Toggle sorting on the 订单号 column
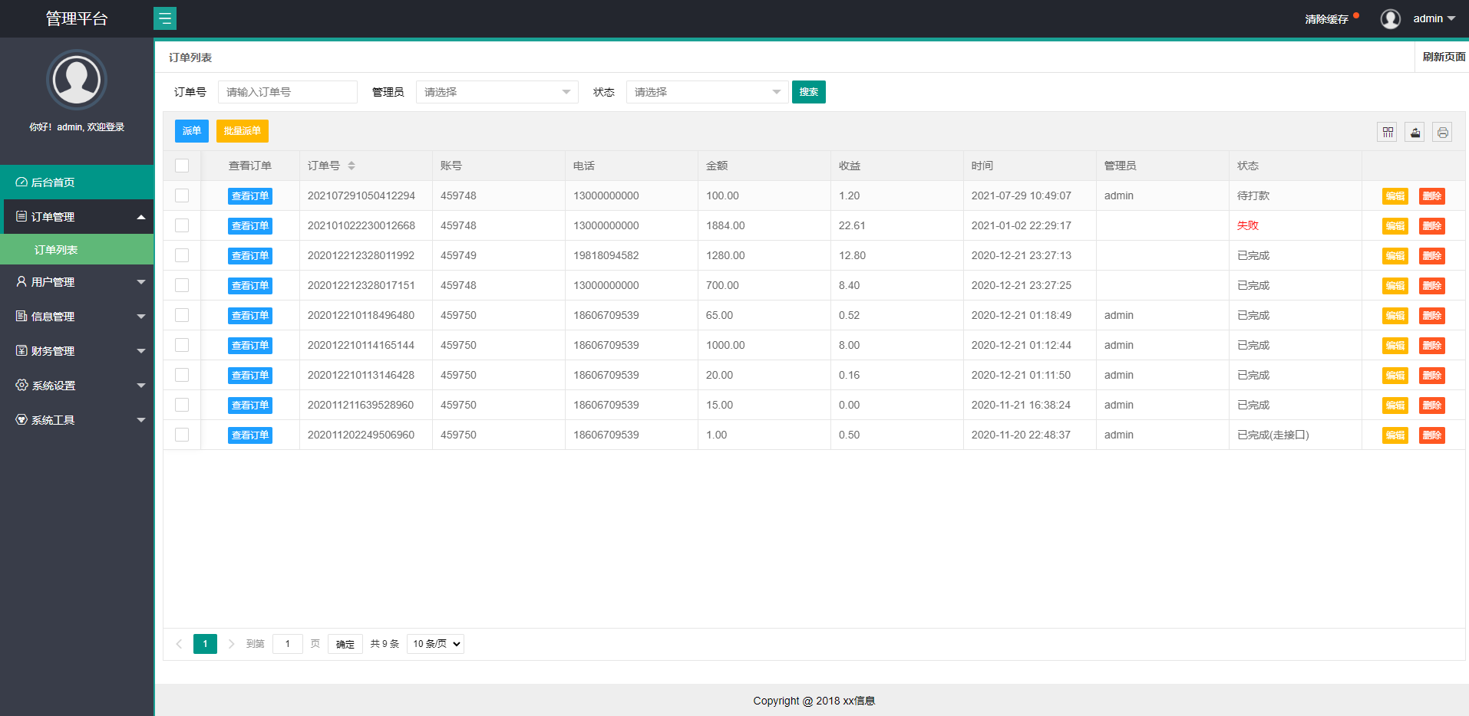This screenshot has width=1469, height=716. (x=351, y=165)
